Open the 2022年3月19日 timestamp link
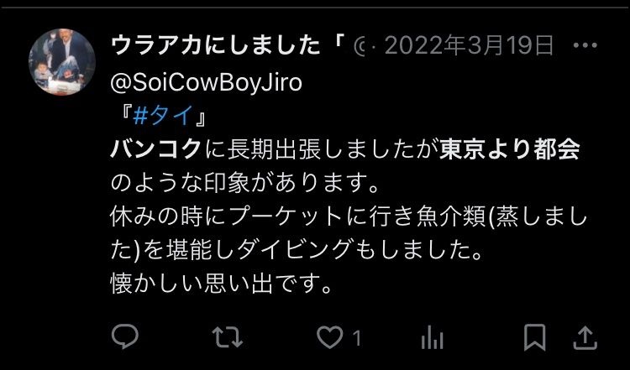The height and width of the screenshot is (370, 630). pyautogui.click(x=470, y=46)
